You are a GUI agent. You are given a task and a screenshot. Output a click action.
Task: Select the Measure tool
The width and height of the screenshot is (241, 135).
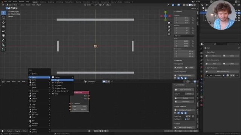click(x=3, y=45)
